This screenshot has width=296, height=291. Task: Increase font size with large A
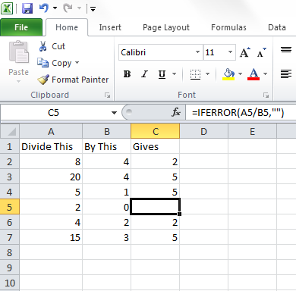tap(244, 52)
